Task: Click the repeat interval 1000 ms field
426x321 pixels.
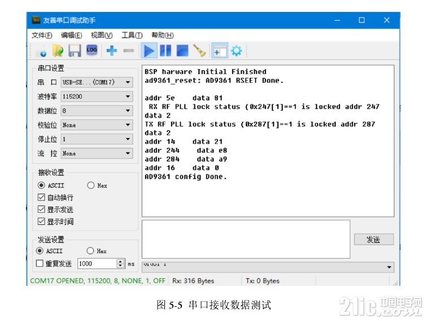Action: [97, 264]
